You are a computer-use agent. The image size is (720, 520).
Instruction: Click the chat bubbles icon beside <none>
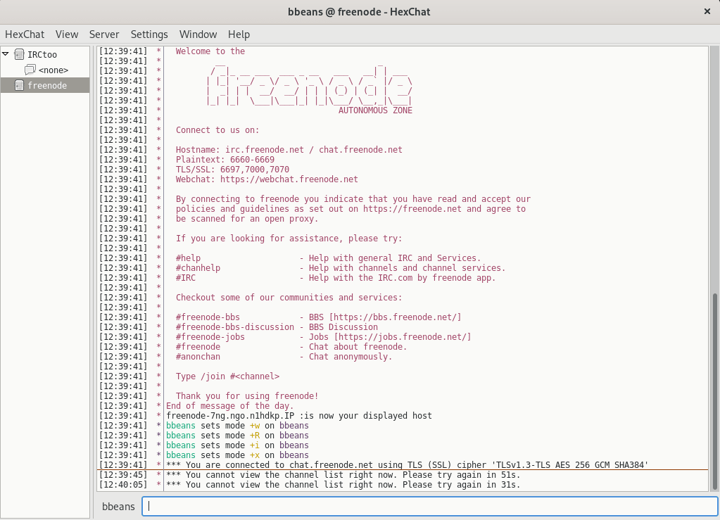29,70
